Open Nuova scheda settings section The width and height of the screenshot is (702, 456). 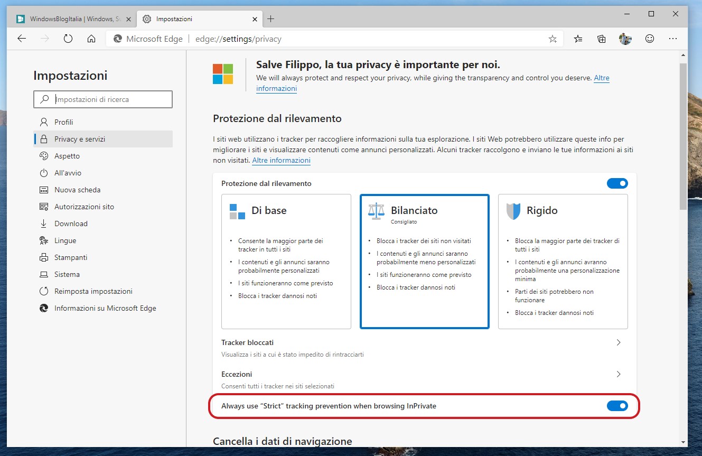103,190
